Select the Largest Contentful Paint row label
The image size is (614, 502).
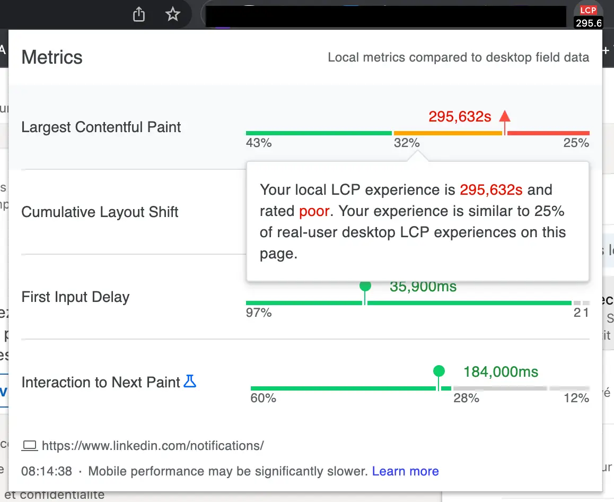pyautogui.click(x=101, y=127)
